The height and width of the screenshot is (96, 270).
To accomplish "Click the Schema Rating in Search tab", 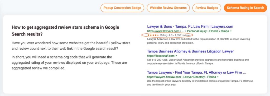I will [245, 8].
